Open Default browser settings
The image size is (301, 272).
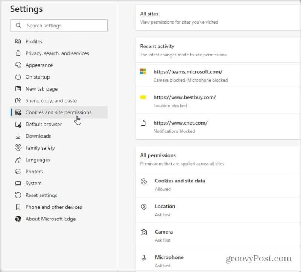(x=59, y=124)
